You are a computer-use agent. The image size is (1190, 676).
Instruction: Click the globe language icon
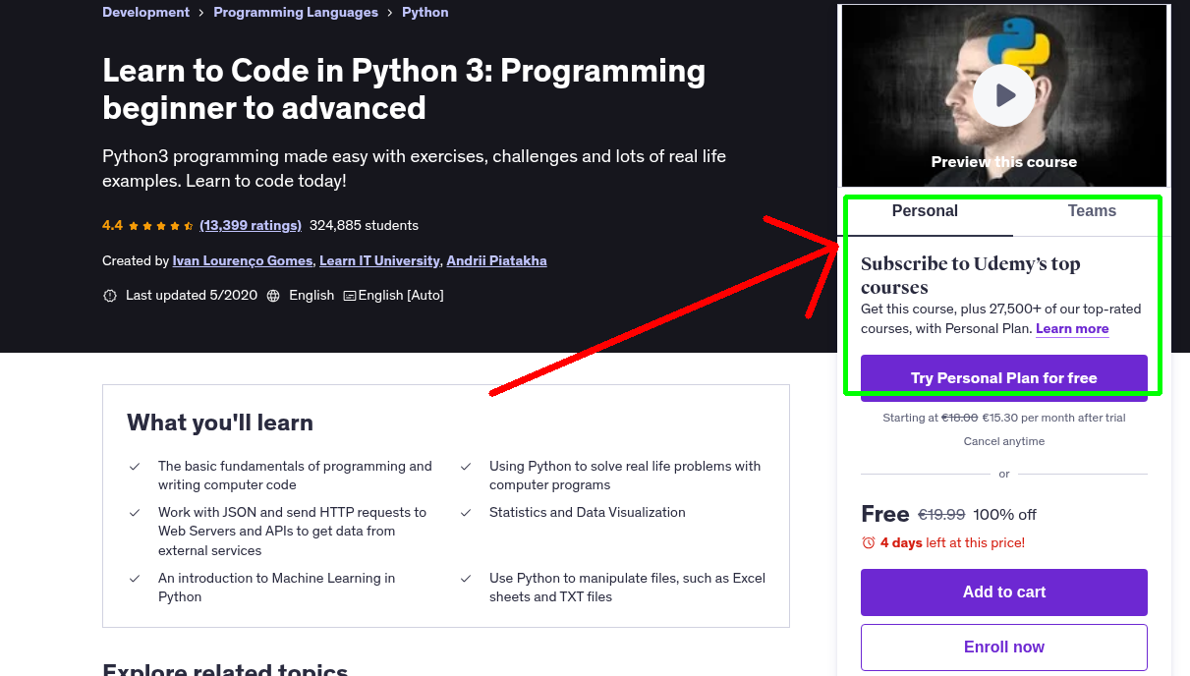click(273, 296)
